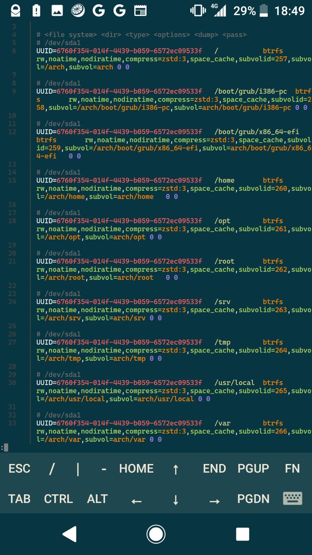Image resolution: width=312 pixels, height=555 pixels.
Task: Tap the '/srv' mount point
Action: (223, 302)
